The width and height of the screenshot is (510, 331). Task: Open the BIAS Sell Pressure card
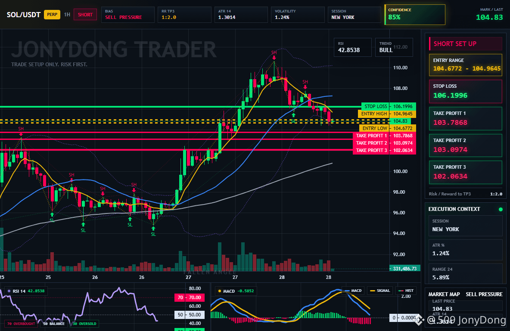pyautogui.click(x=128, y=15)
